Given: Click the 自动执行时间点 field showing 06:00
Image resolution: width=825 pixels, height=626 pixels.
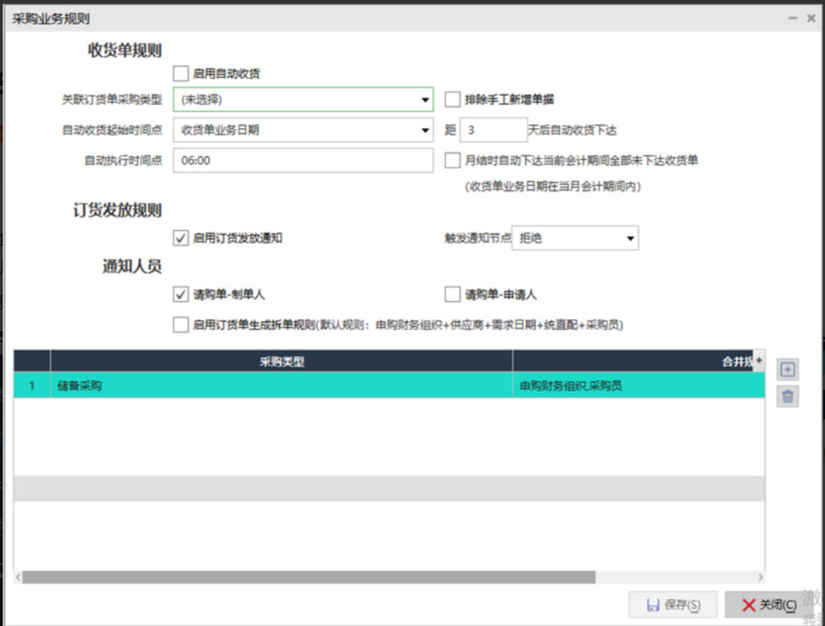Looking at the screenshot, I should click(x=302, y=161).
